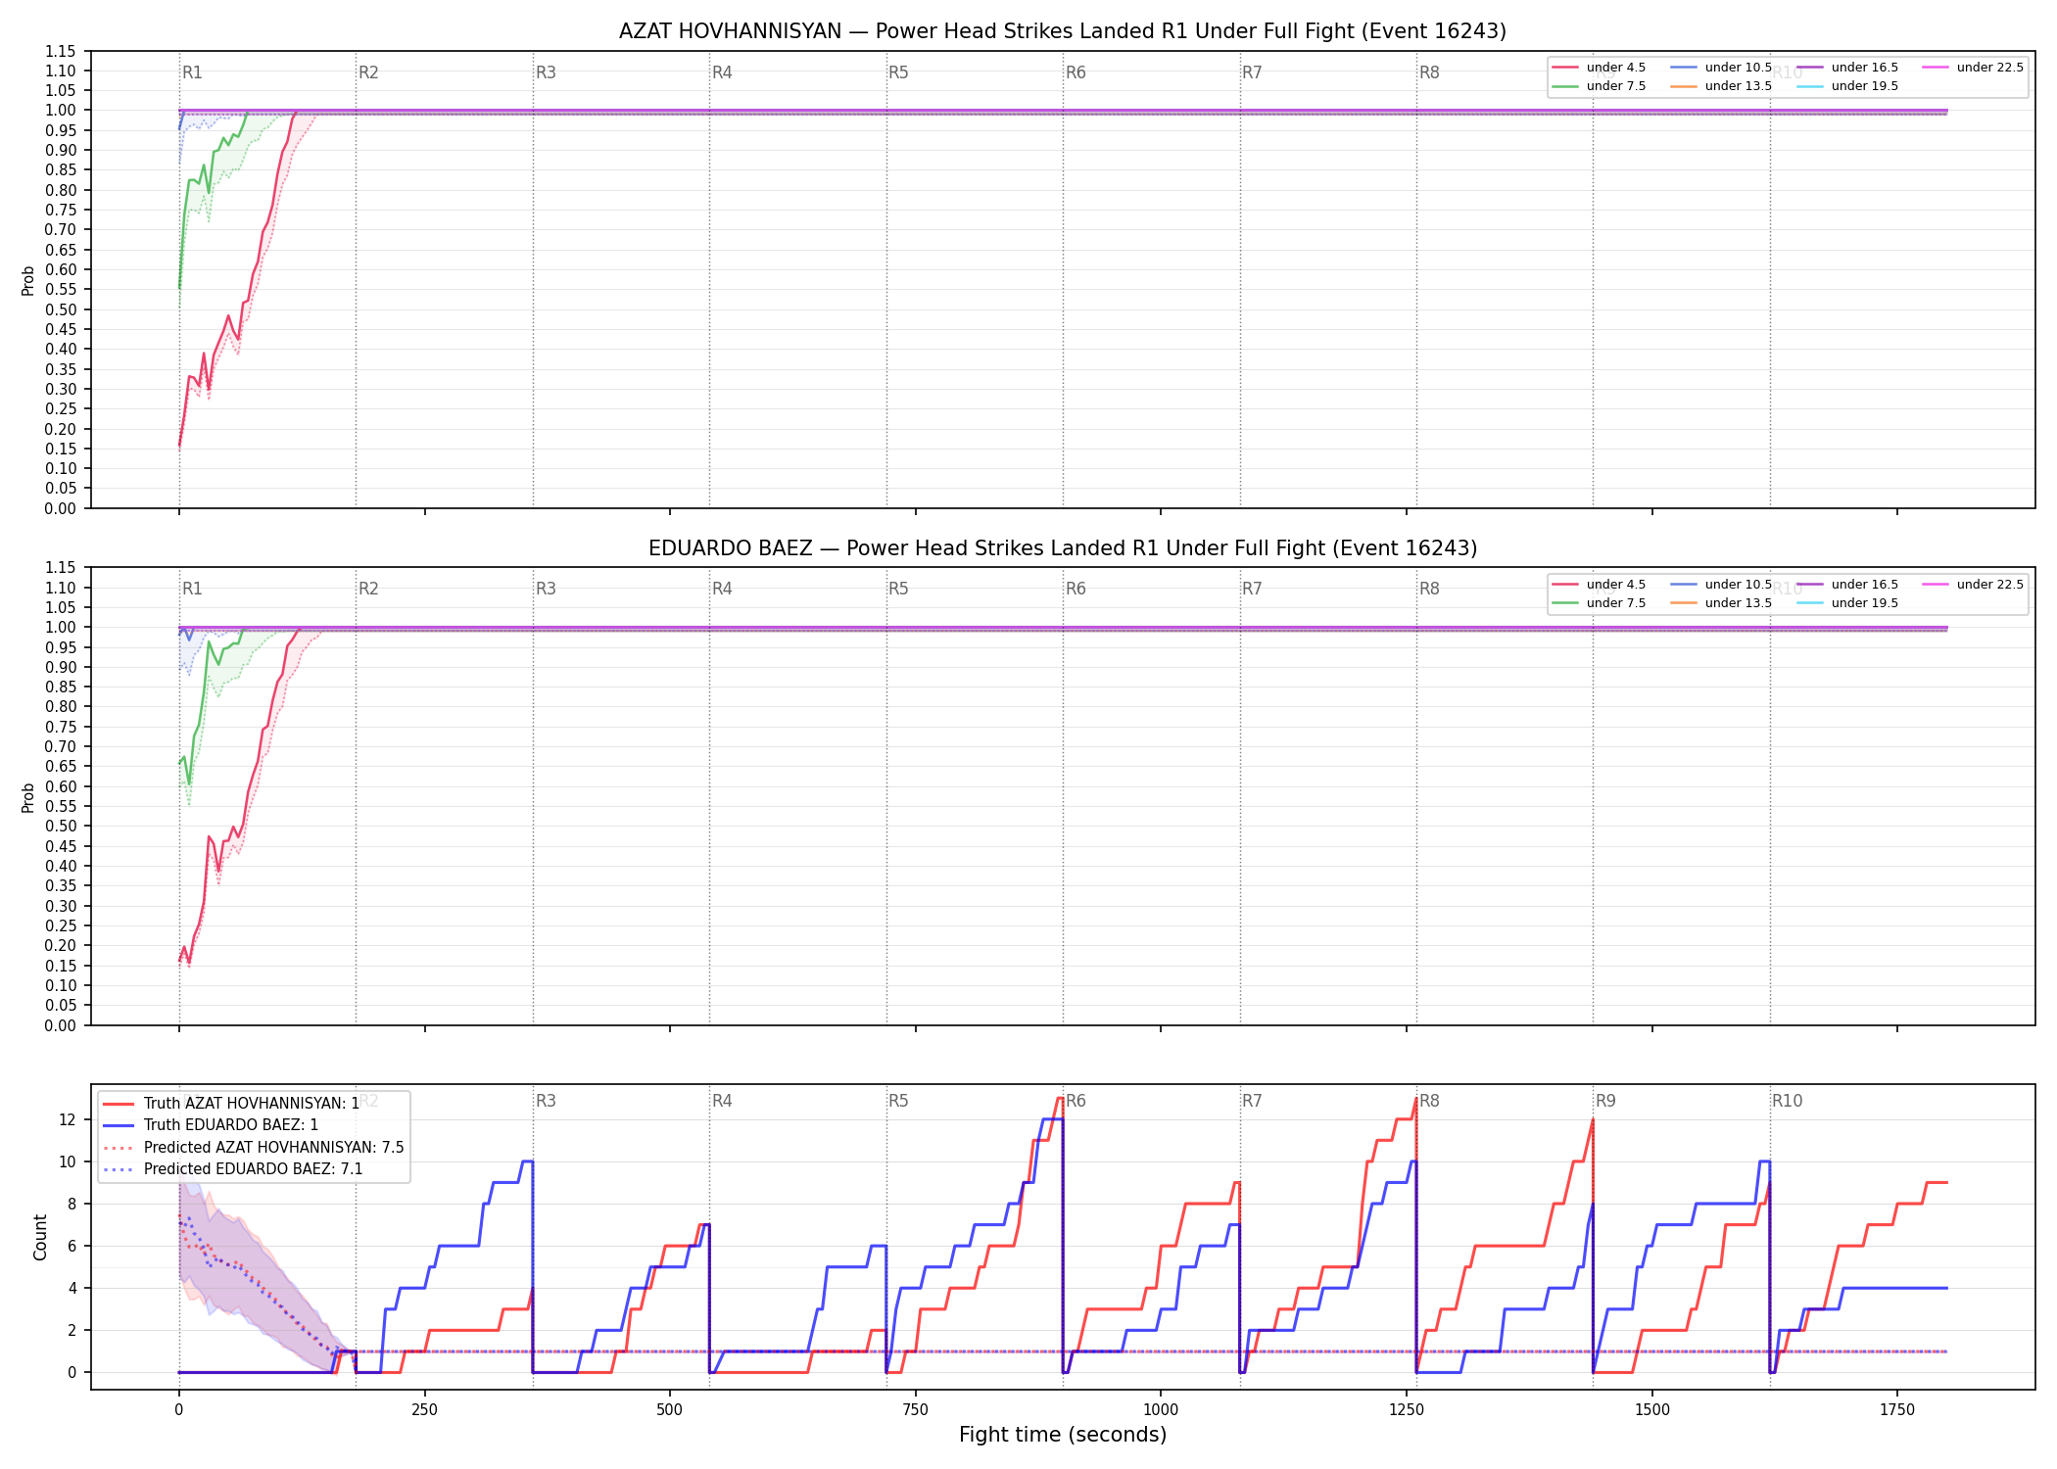Click 'under 4.5' legend entry in Azat Hovhannisyan chart
The width and height of the screenshot is (2057, 1469).
1601,68
